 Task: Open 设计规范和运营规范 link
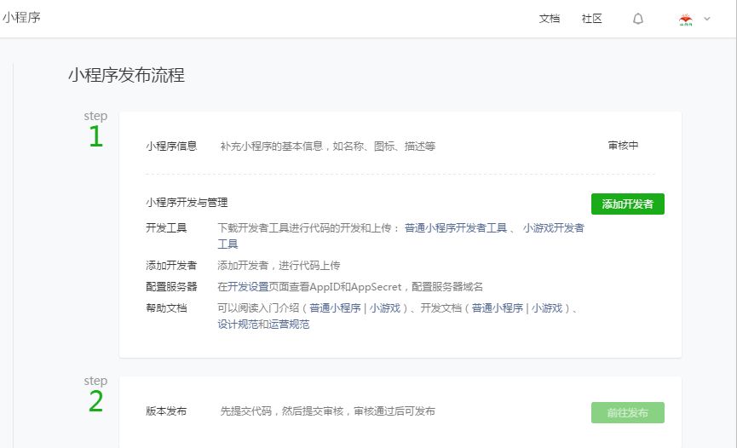(263, 325)
